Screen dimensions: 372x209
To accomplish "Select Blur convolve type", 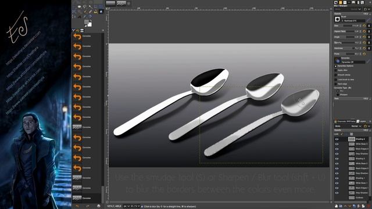I will [x=338, y=91].
